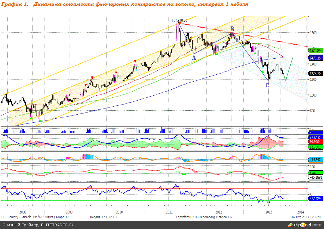The height and width of the screenshot is (229, 324).
Task: Click the -4.8547 MACD value label
Action: click(316, 160)
